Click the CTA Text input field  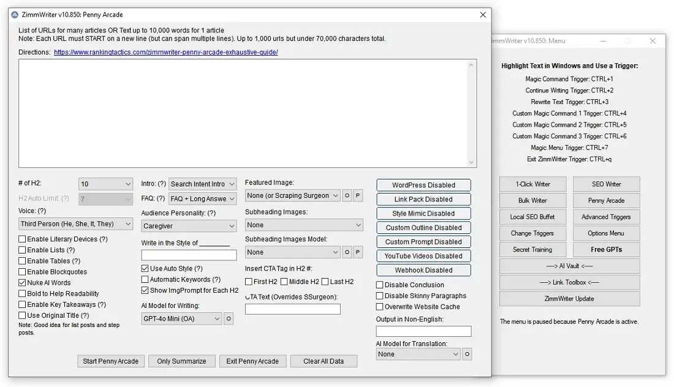coord(292,309)
